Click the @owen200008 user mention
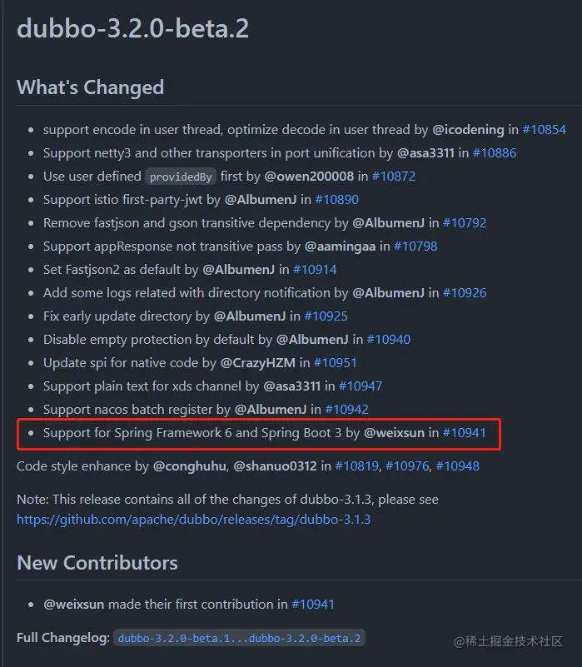The width and height of the screenshot is (582, 667). pos(309,177)
